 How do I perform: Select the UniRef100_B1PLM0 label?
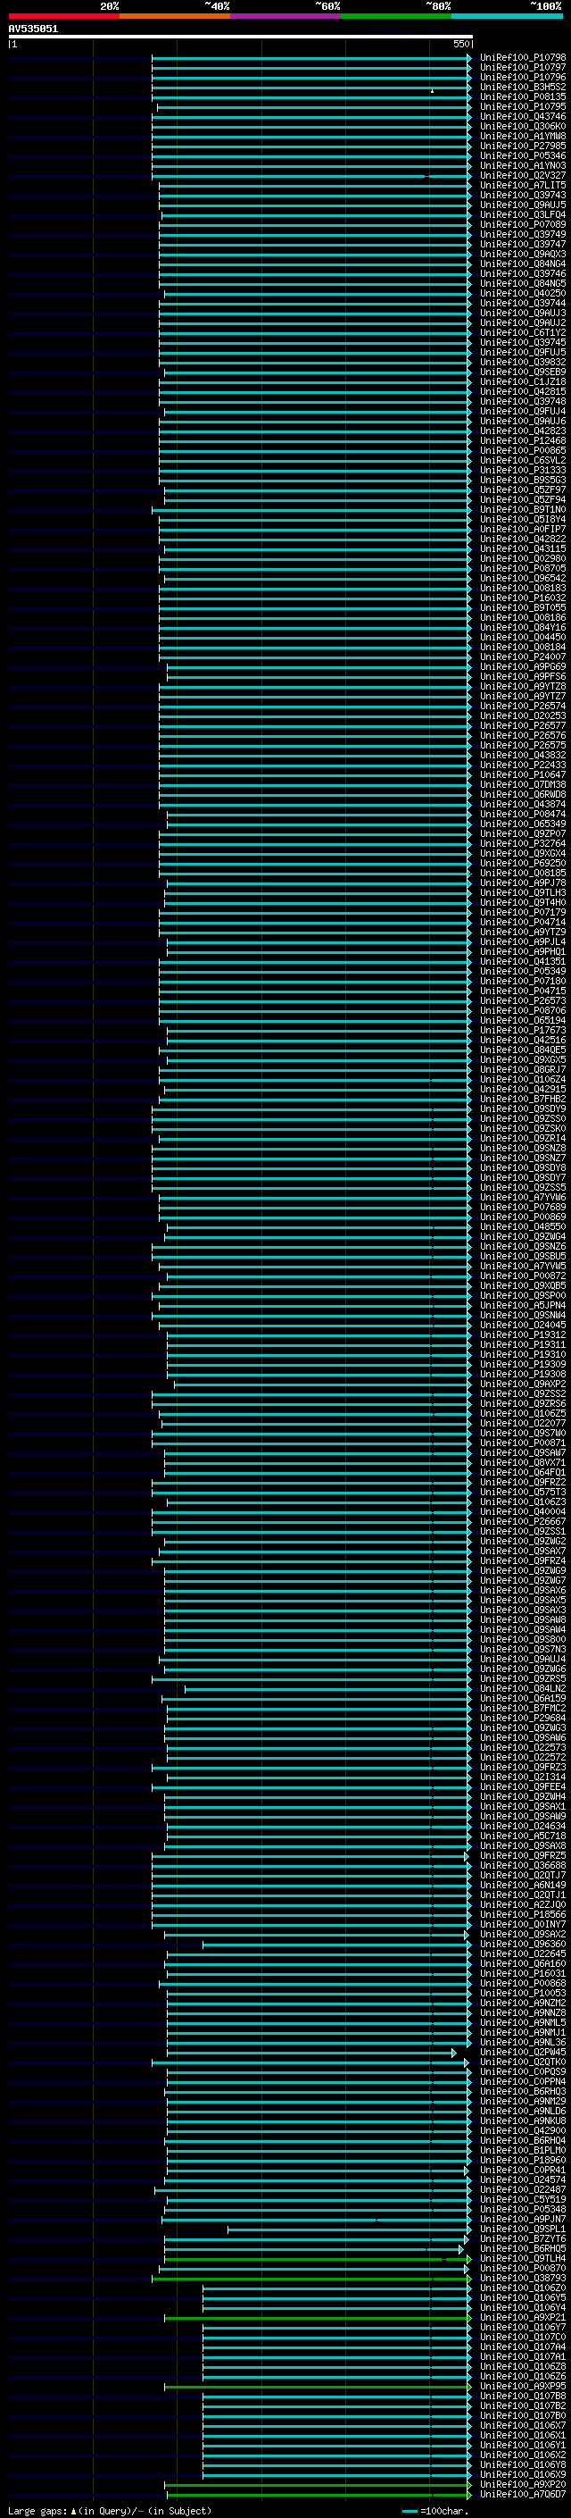pos(522,2151)
